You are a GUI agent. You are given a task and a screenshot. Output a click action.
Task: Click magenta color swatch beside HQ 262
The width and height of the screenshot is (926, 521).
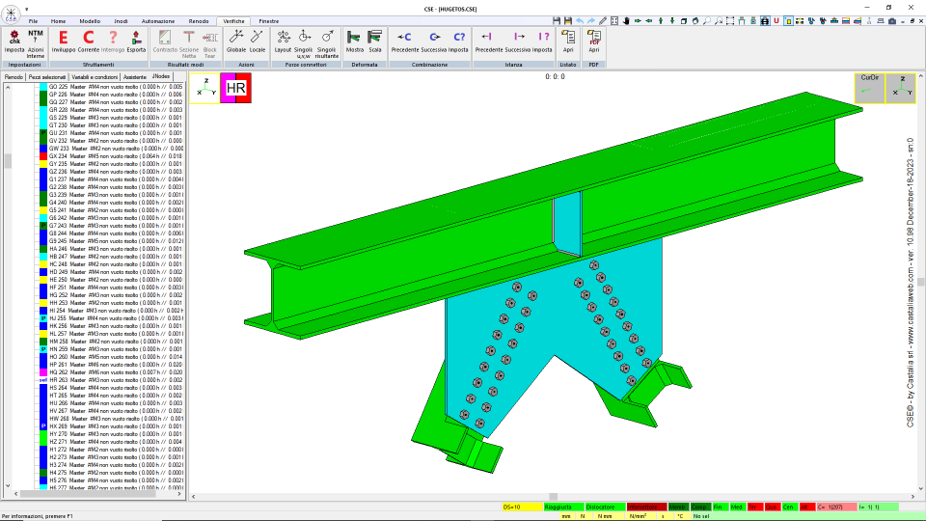click(43, 372)
